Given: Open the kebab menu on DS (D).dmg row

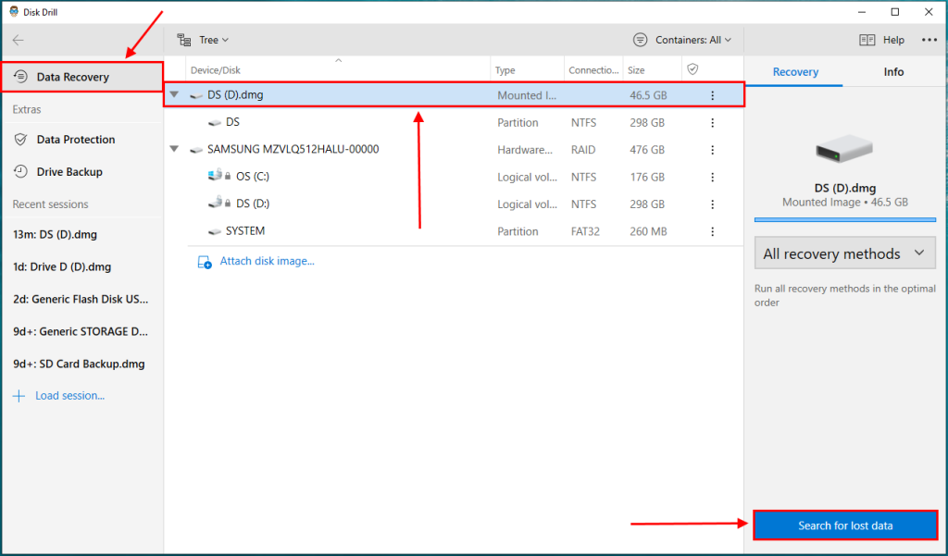Looking at the screenshot, I should (710, 94).
